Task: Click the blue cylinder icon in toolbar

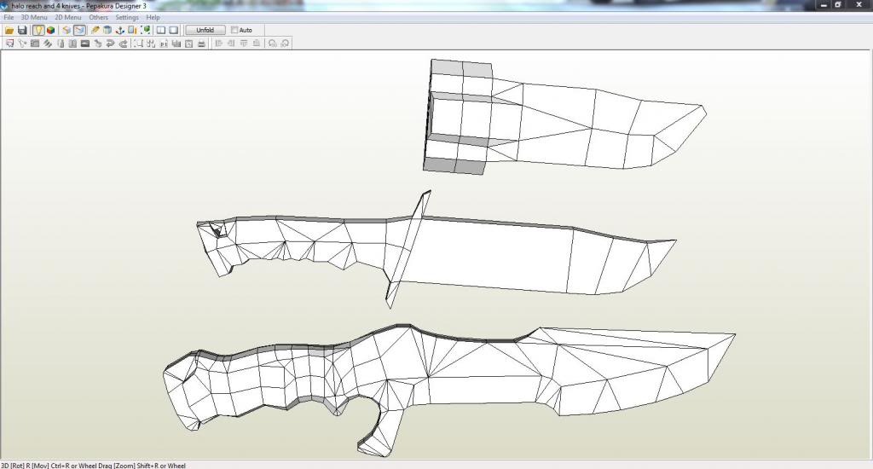Action: click(107, 30)
